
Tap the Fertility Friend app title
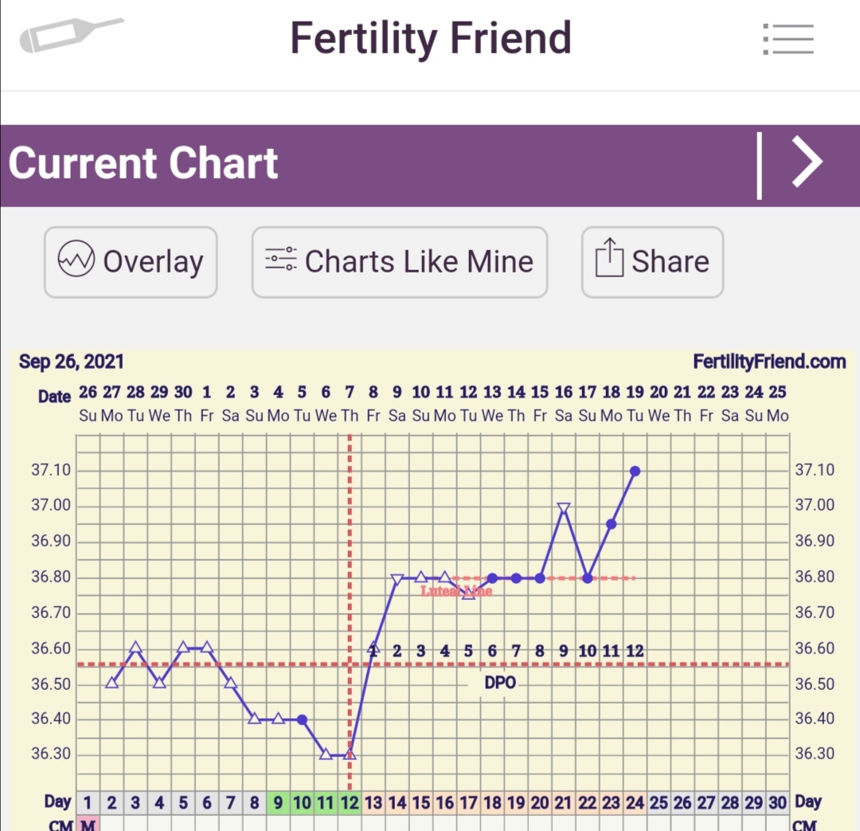click(x=430, y=37)
